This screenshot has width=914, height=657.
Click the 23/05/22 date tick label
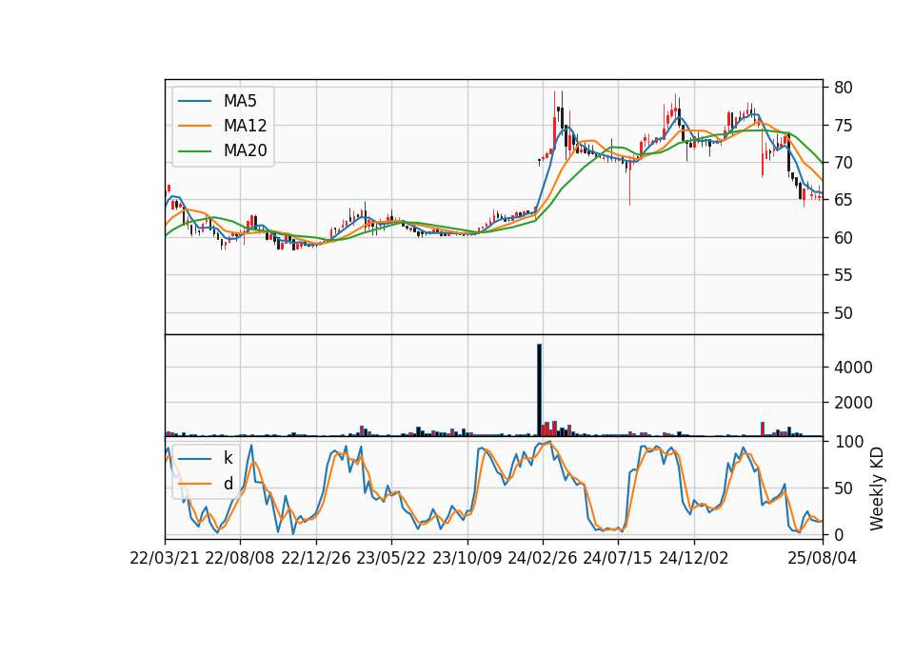pos(391,558)
